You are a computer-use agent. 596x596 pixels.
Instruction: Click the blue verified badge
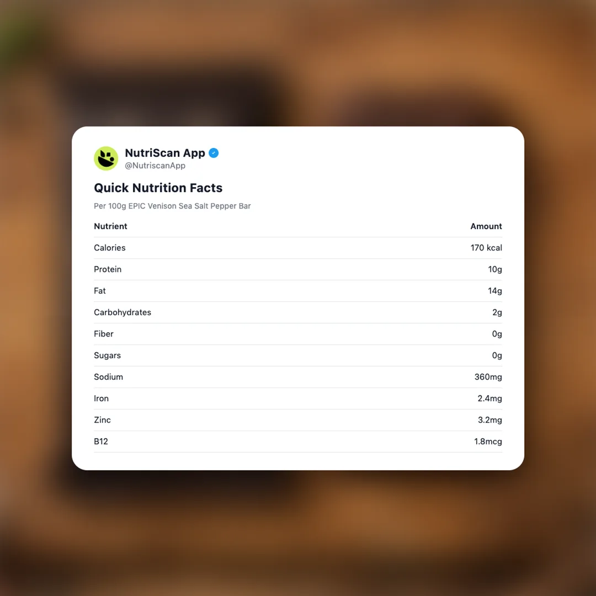tap(214, 153)
